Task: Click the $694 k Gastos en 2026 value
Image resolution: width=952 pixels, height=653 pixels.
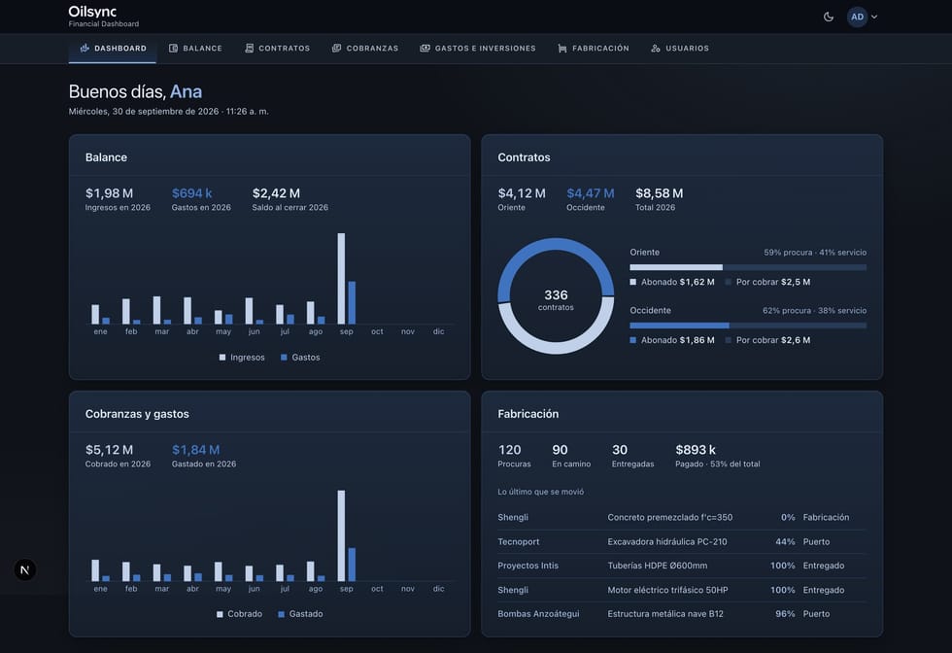Action: tap(192, 193)
